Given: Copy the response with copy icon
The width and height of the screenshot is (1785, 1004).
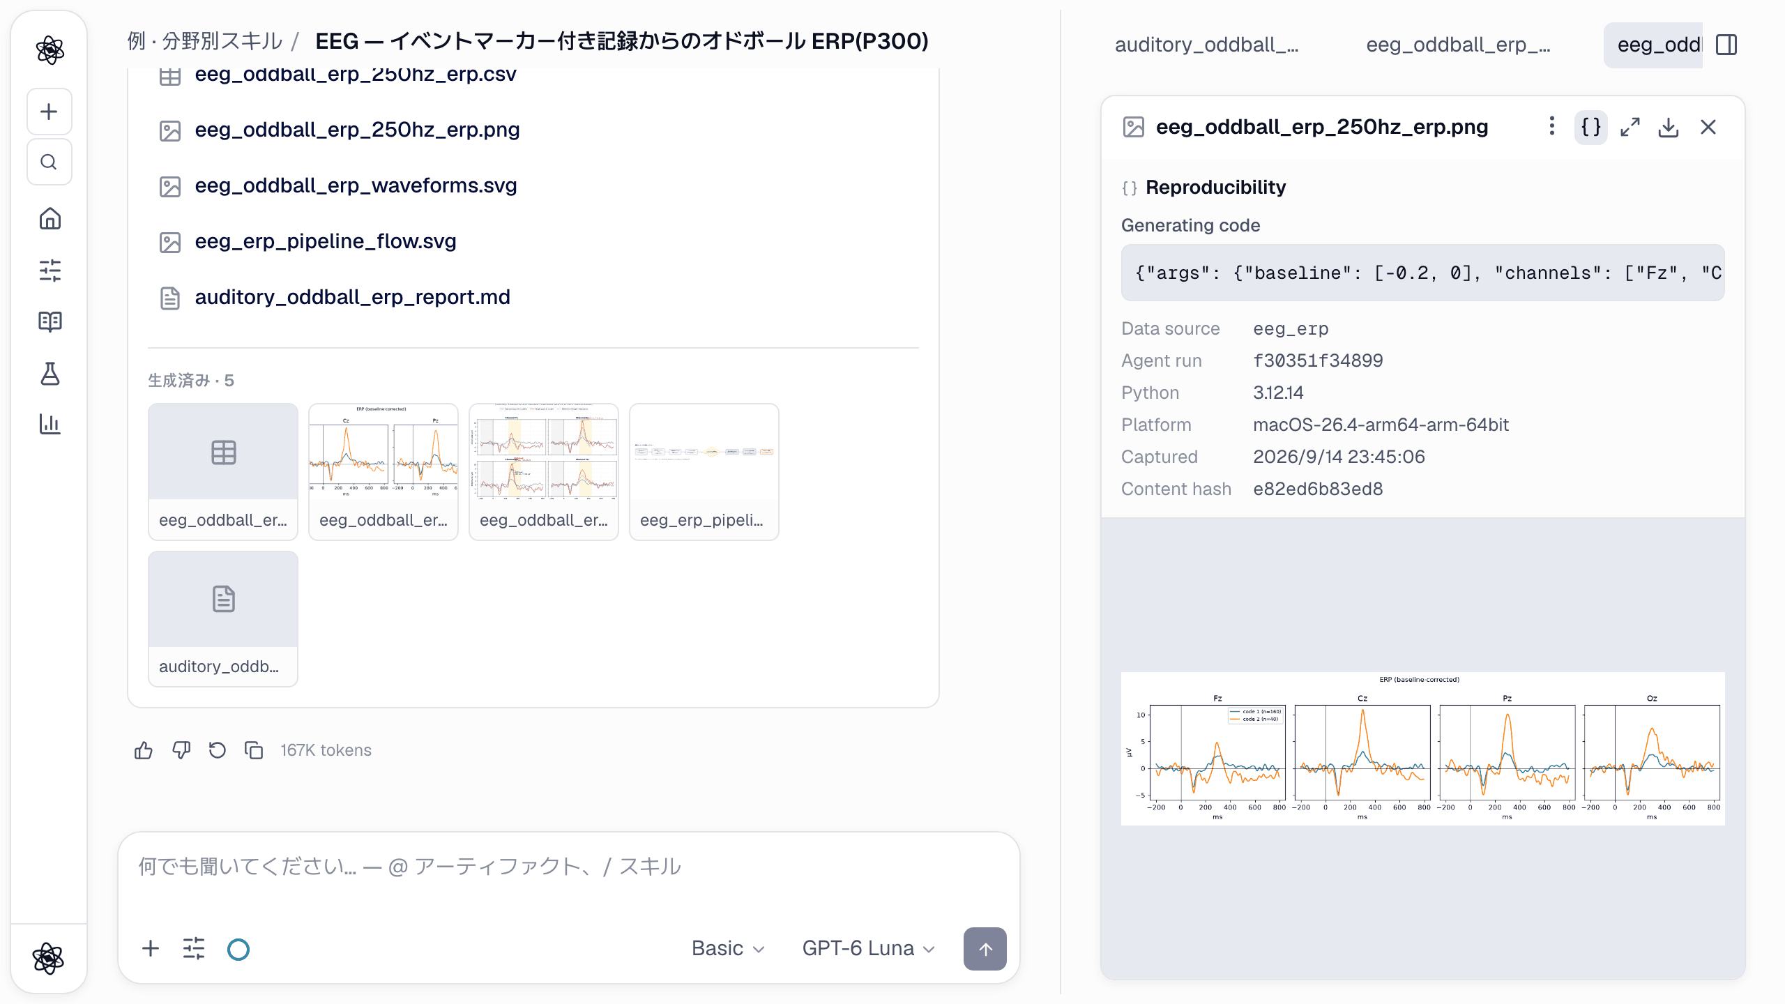Looking at the screenshot, I should [x=254, y=750].
